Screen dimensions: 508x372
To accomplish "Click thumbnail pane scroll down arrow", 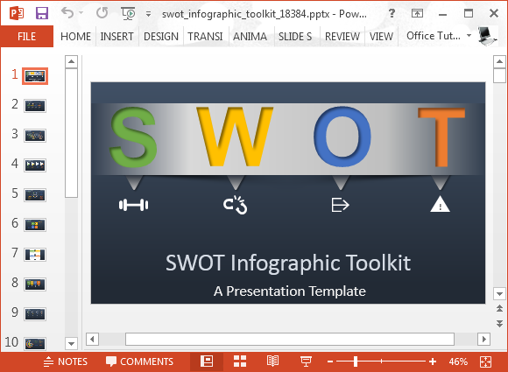I will pyautogui.click(x=71, y=343).
